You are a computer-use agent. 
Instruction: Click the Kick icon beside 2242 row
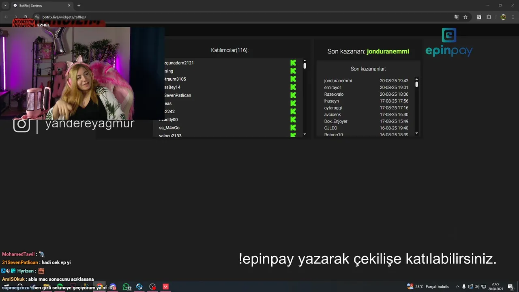tap(293, 112)
